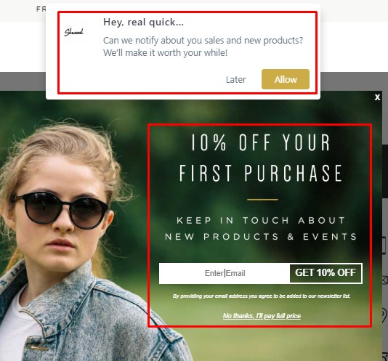
Task: Click the Enter Email input field
Action: (225, 273)
